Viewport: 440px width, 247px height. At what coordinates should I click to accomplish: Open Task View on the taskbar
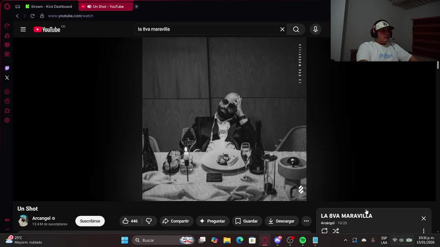point(202,240)
